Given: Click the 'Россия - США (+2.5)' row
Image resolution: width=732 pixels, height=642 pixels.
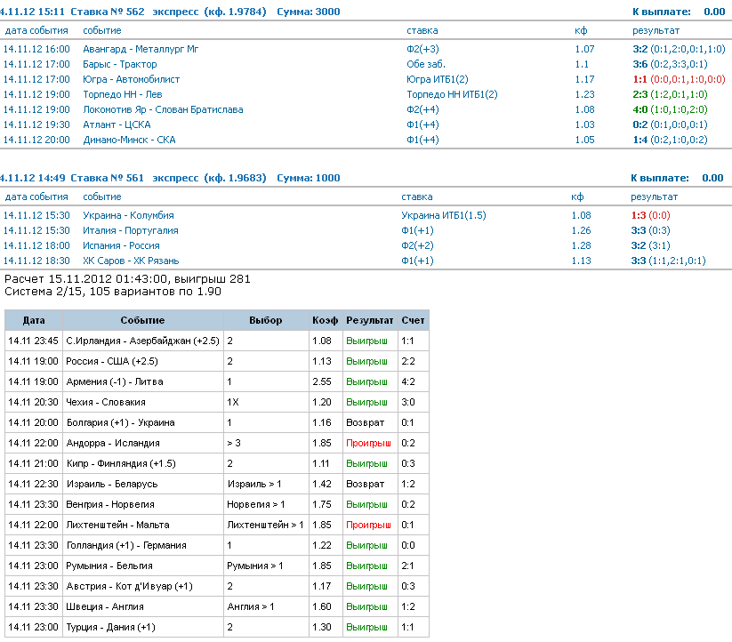Looking at the screenshot, I should 217,361.
